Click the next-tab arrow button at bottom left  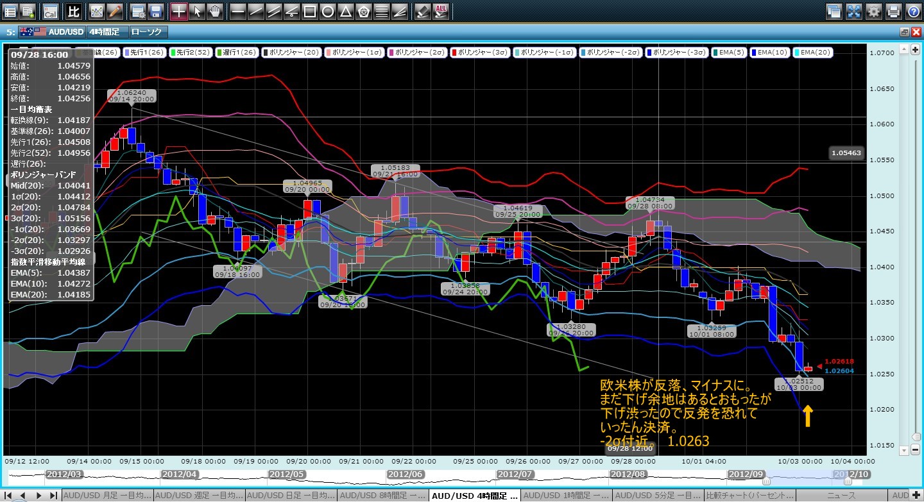click(39, 496)
